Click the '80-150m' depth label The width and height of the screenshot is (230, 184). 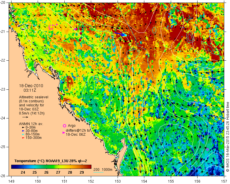32,134
